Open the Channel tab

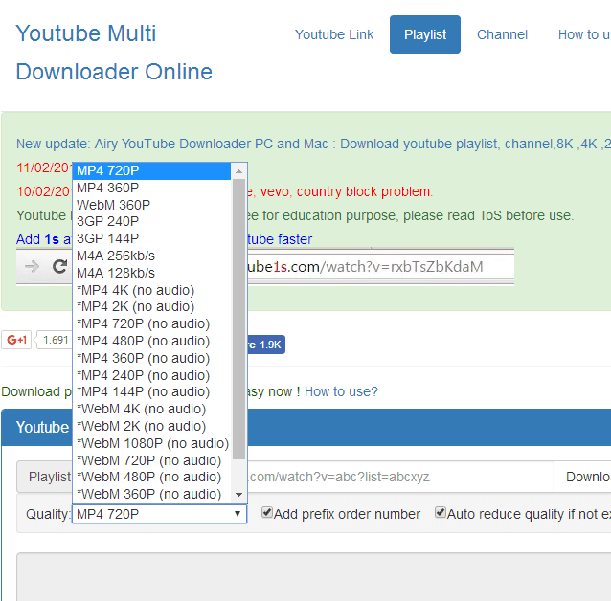tap(502, 34)
